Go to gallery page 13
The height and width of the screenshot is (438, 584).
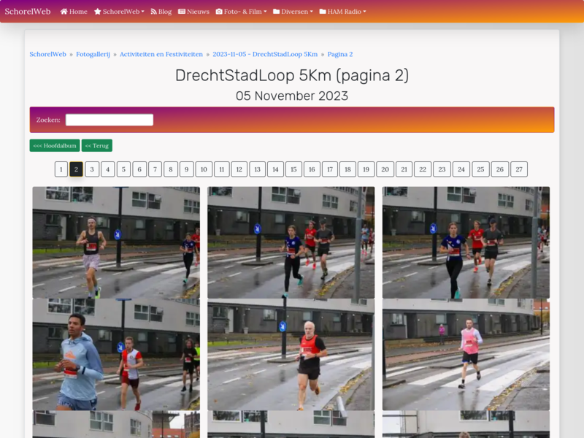258,169
